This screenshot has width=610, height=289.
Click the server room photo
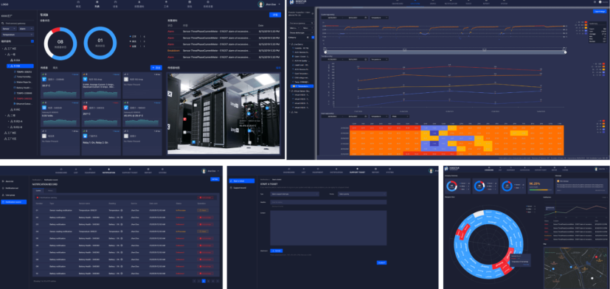click(223, 114)
